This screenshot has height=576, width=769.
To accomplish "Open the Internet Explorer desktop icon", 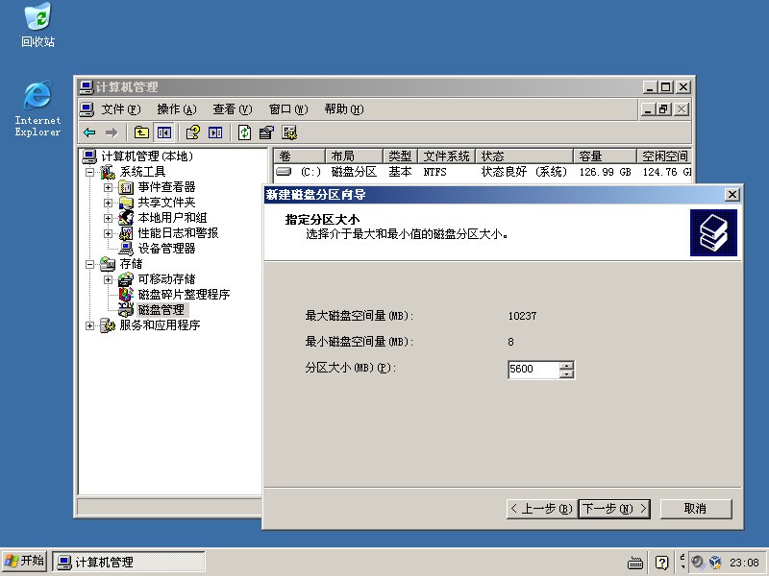I will [37, 108].
